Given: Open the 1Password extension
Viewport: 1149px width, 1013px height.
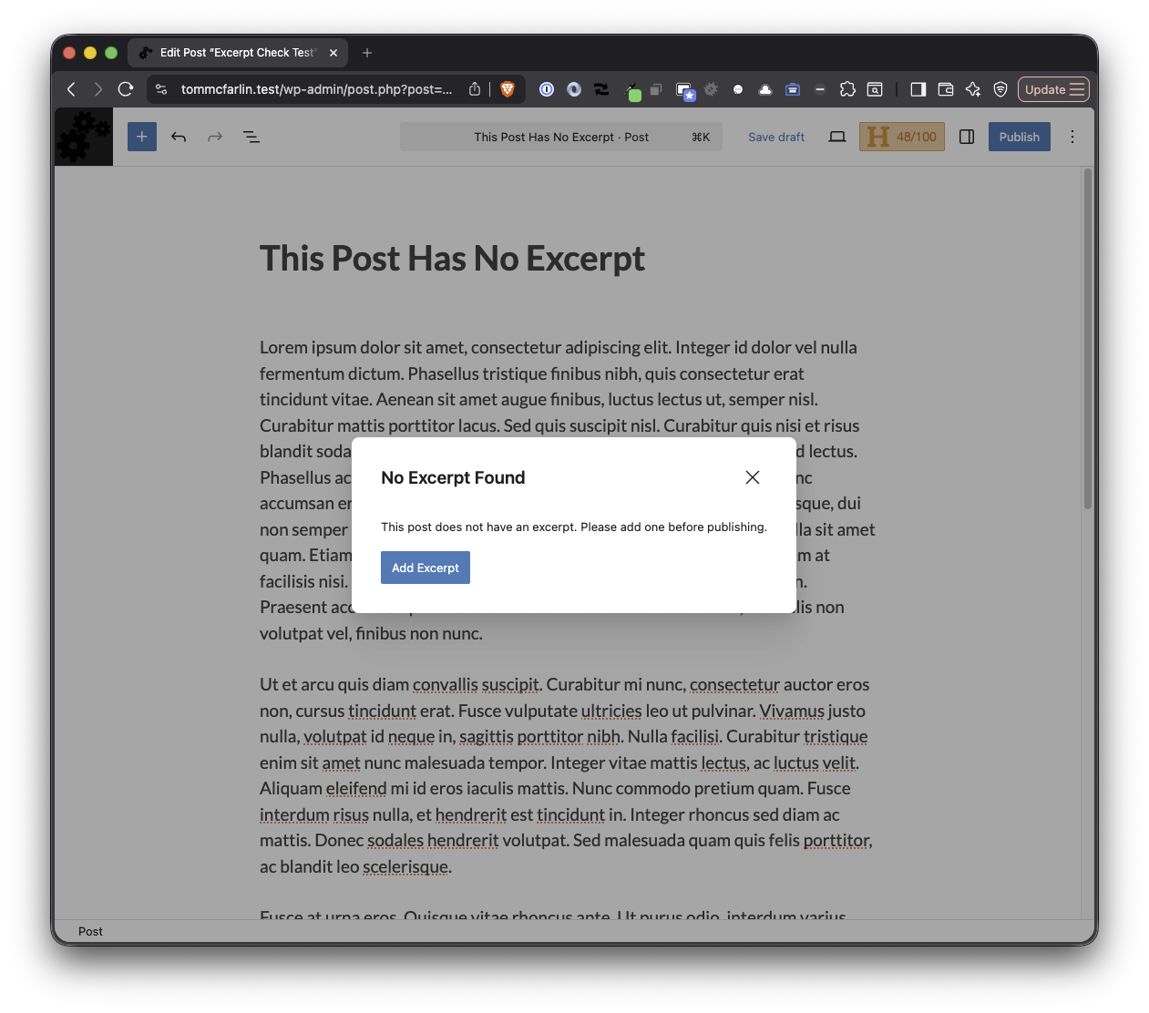Looking at the screenshot, I should tap(547, 89).
